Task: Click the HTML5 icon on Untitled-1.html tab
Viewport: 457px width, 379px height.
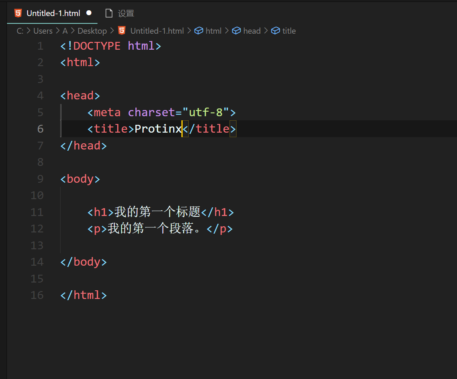Action: coord(17,13)
